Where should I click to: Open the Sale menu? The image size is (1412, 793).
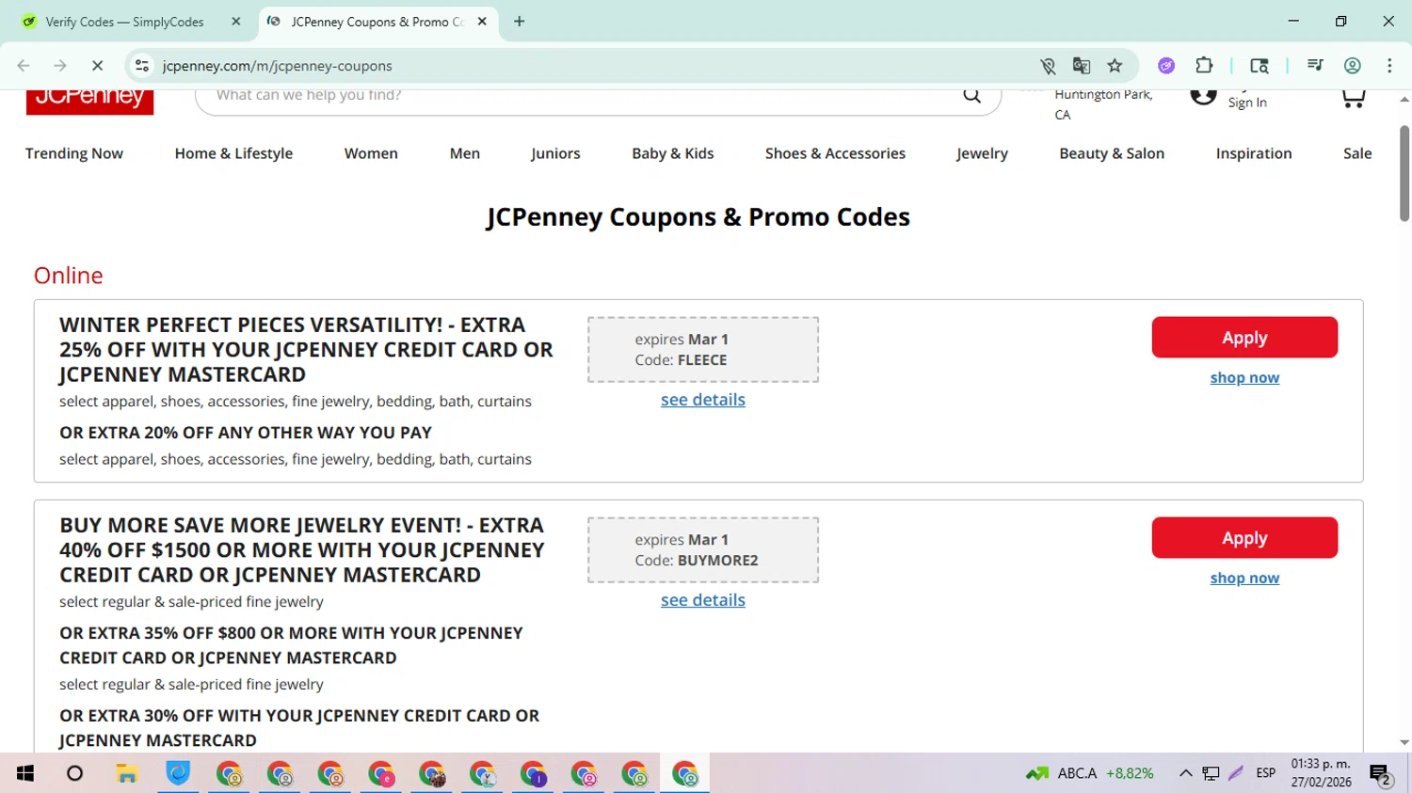pos(1357,153)
